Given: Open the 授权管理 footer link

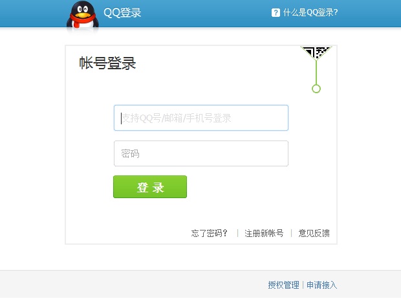Looking at the screenshot, I should tap(283, 285).
